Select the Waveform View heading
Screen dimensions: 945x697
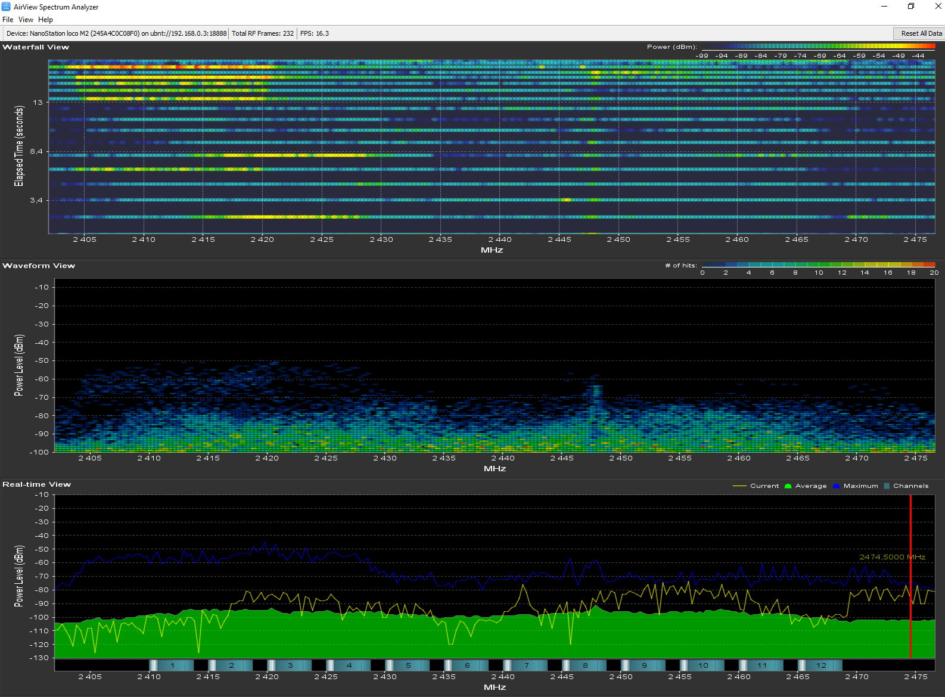coord(39,266)
